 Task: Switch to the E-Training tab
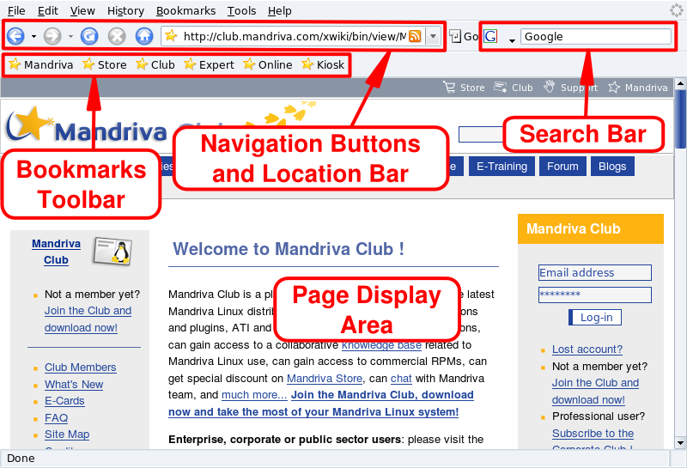click(502, 167)
